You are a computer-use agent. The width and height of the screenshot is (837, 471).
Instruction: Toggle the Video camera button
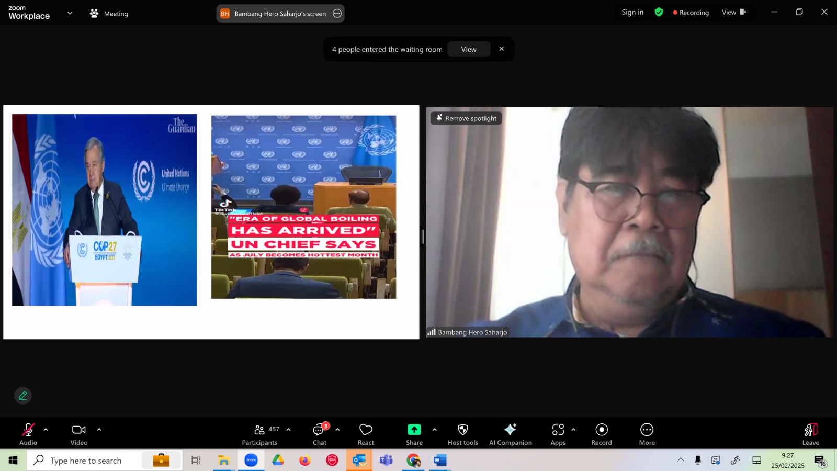pyautogui.click(x=79, y=434)
